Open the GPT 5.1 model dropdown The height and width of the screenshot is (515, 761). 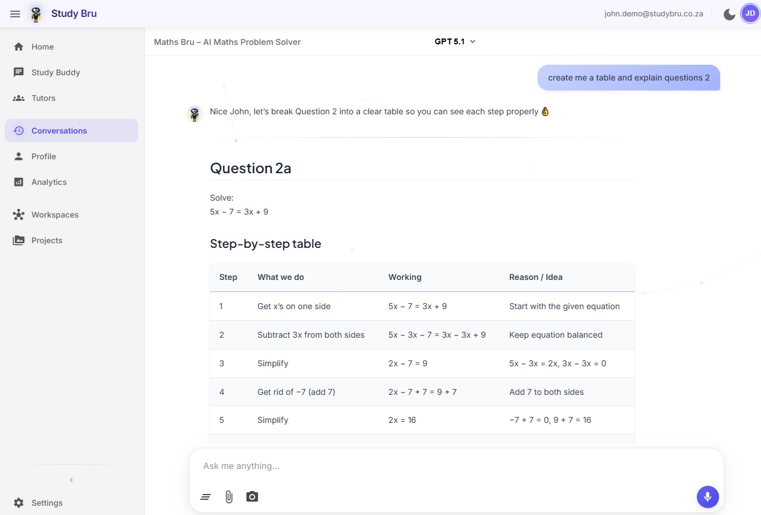click(x=455, y=41)
